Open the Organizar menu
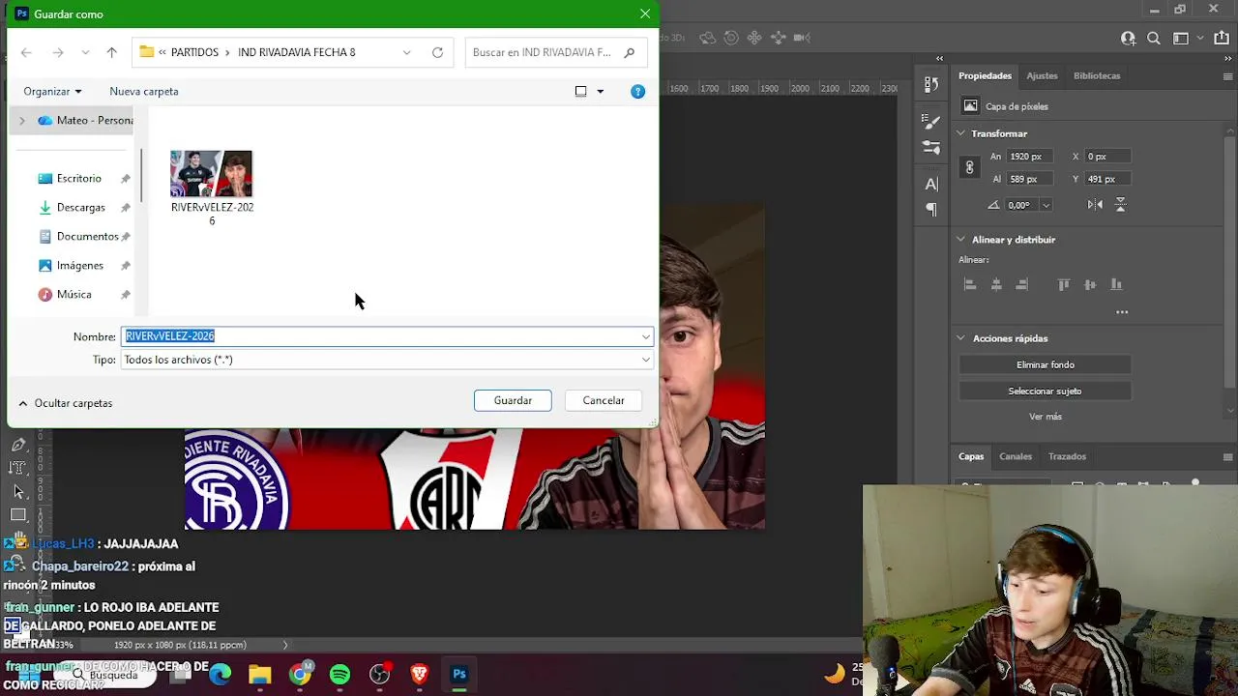 (52, 91)
